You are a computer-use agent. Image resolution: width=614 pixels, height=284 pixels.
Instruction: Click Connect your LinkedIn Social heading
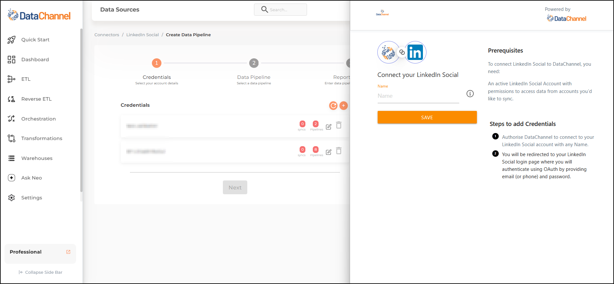[x=418, y=75]
